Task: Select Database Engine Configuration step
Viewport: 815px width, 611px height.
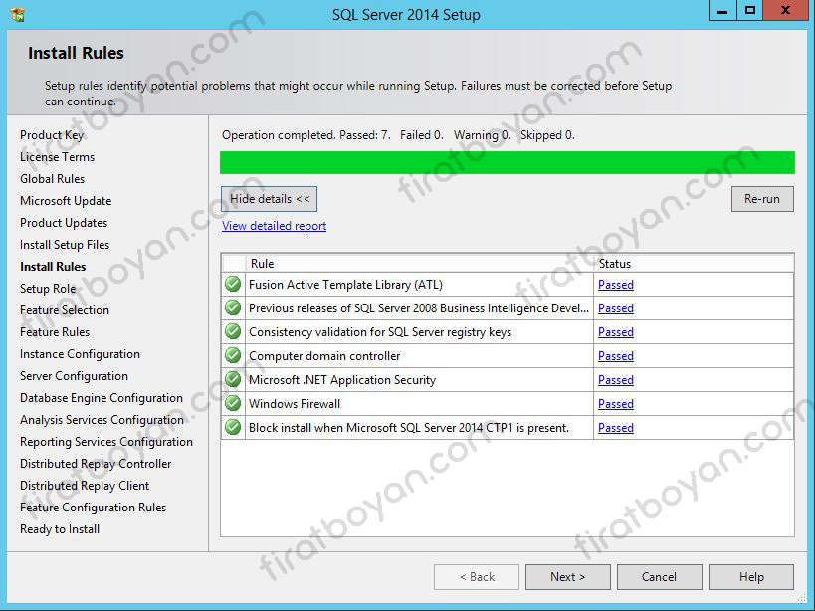Action: [x=102, y=398]
